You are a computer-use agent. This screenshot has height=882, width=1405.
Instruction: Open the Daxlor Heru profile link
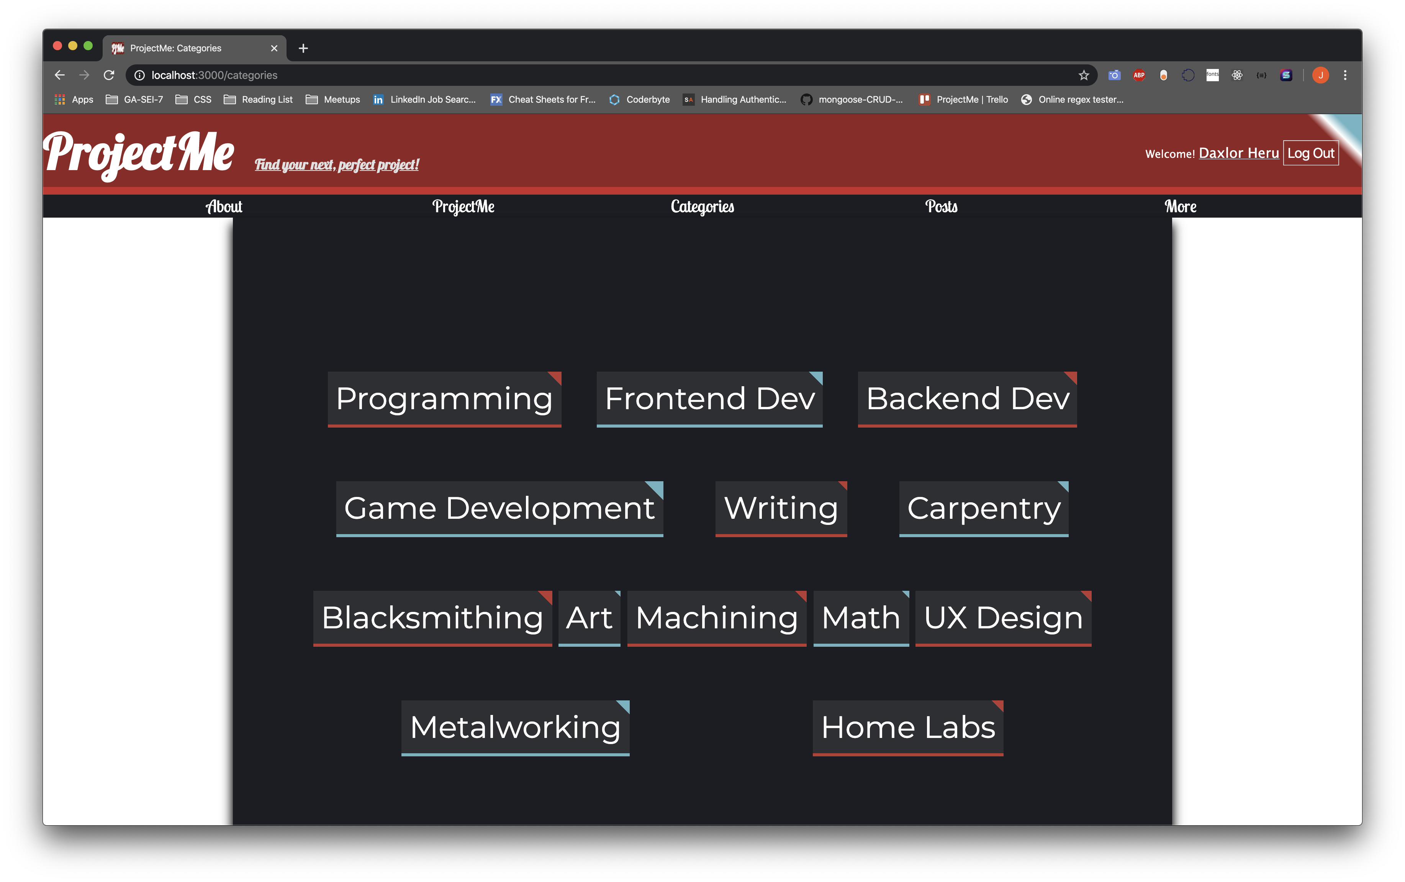[1238, 153]
